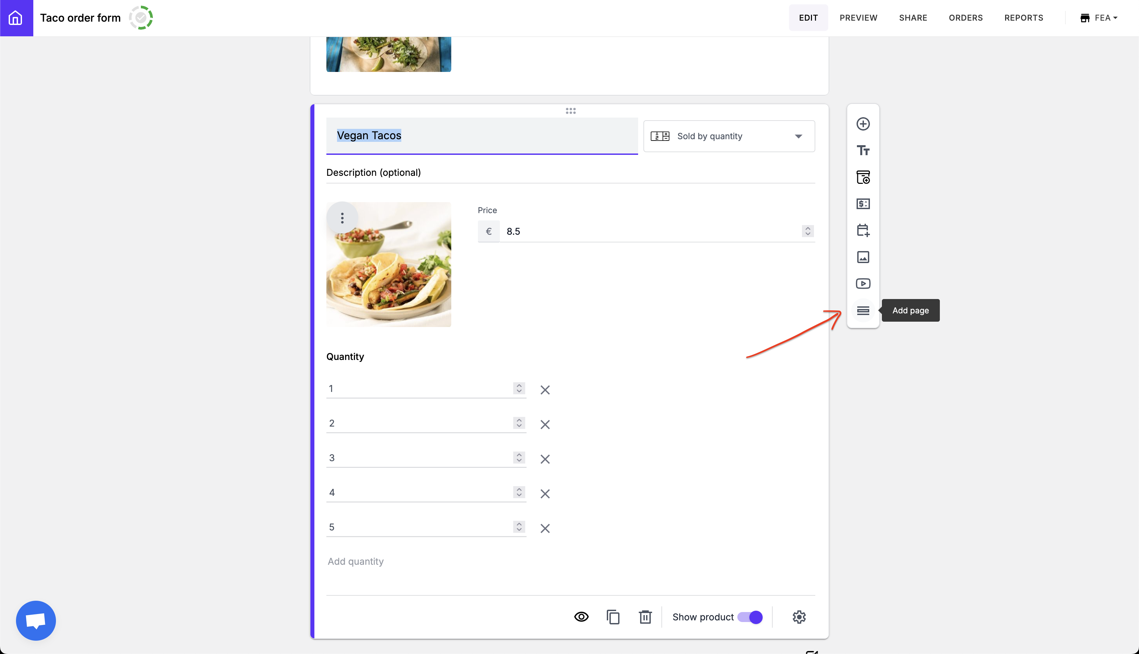Add a form field section icon
Image resolution: width=1139 pixels, height=654 pixels.
pyautogui.click(x=863, y=177)
